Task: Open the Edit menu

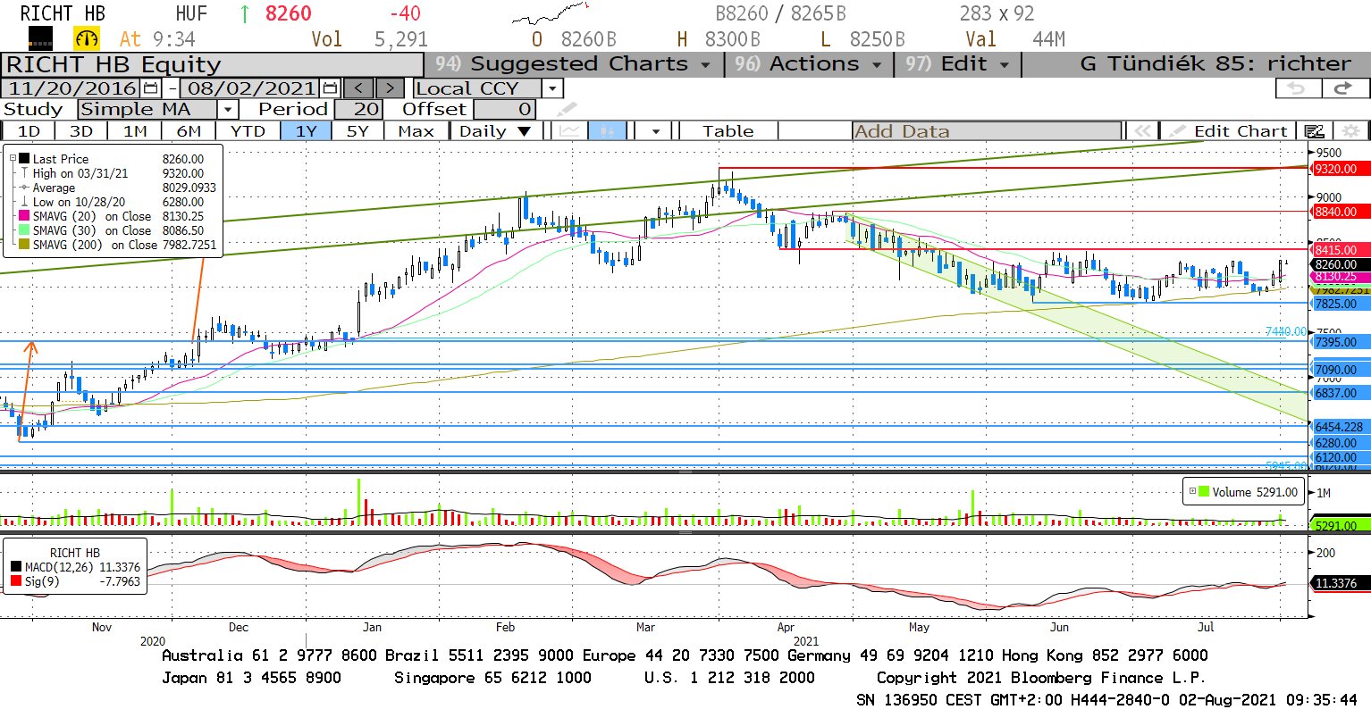Action: (958, 64)
